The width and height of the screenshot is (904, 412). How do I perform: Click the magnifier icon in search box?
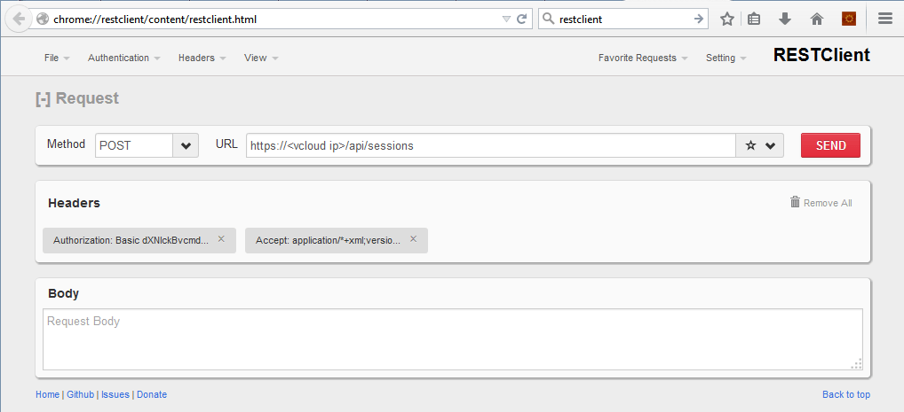[549, 19]
